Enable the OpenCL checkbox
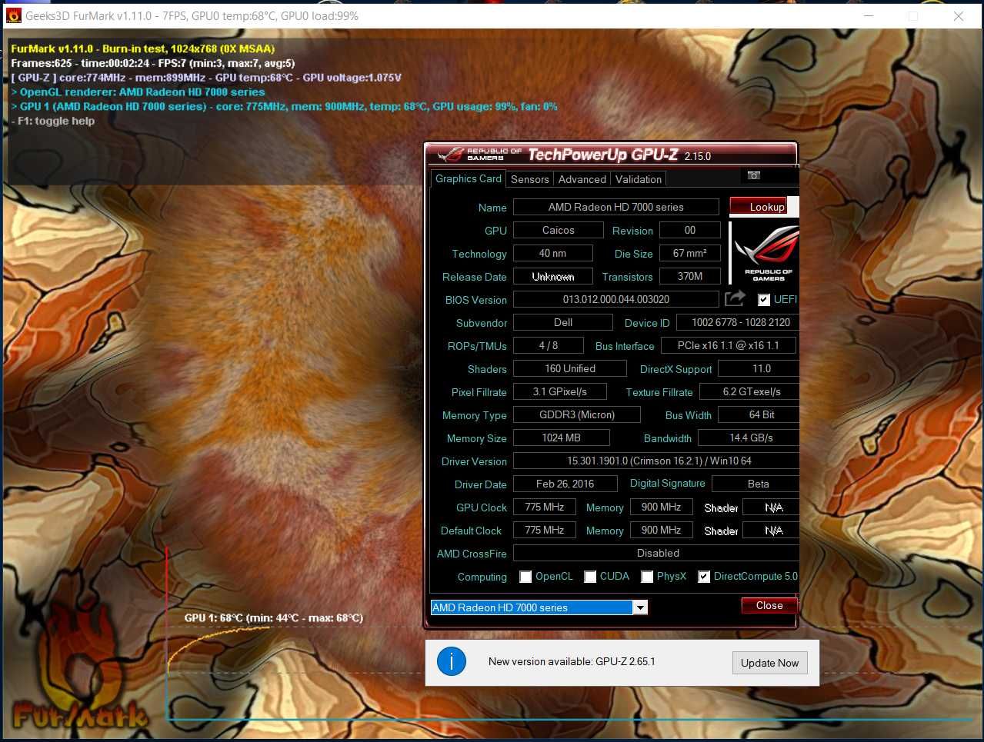This screenshot has height=742, width=984. click(525, 577)
